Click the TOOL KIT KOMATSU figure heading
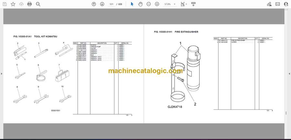The image size is (291, 140). click(x=46, y=37)
